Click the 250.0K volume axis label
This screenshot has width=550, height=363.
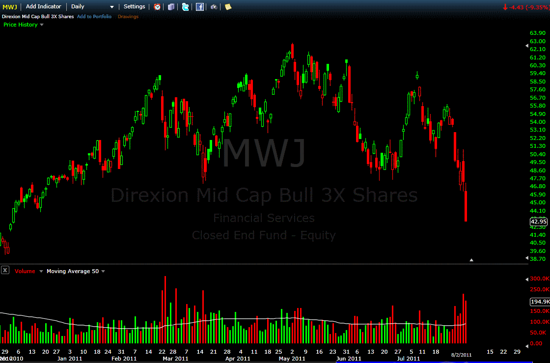tap(540, 289)
